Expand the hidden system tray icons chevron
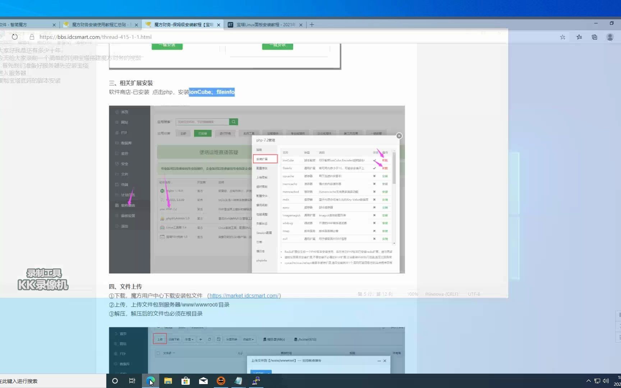The height and width of the screenshot is (388, 621). [588, 381]
